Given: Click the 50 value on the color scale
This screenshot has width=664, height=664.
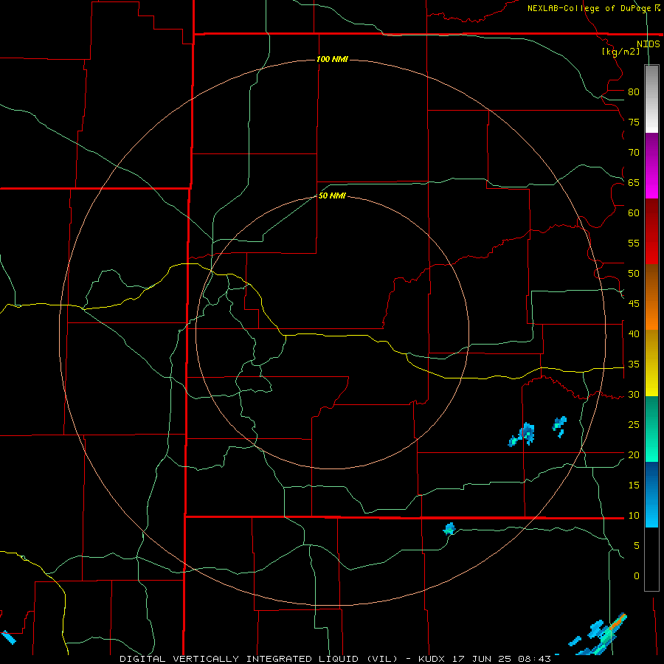Looking at the screenshot, I should tap(634, 274).
